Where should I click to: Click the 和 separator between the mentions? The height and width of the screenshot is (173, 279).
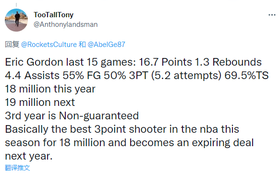click(82, 45)
